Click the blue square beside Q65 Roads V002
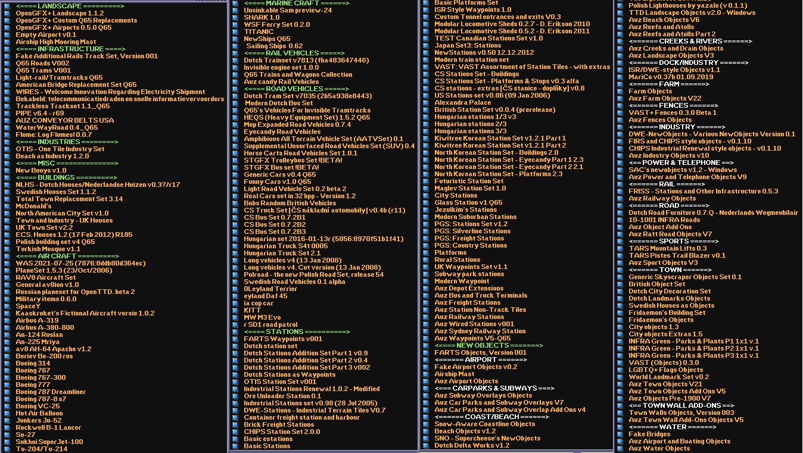The image size is (803, 453). pos(7,63)
